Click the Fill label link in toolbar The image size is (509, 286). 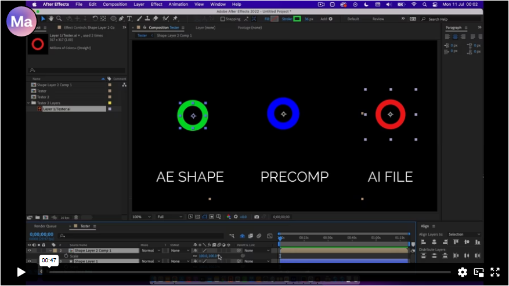tap(267, 19)
